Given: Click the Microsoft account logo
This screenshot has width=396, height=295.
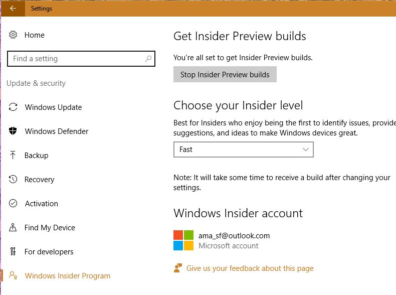Looking at the screenshot, I should 183,240.
